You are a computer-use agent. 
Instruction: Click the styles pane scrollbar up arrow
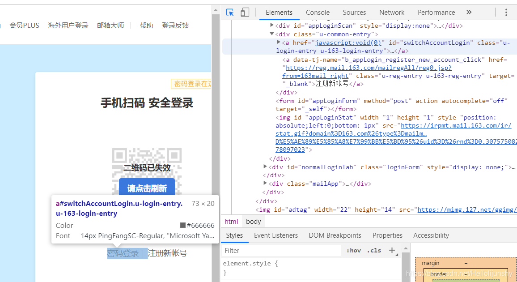tap(406, 248)
